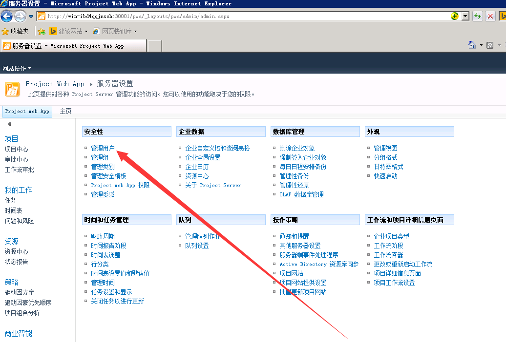The height and width of the screenshot is (342, 506).
Task: Go back with the browser Back button
Action: [7, 16]
